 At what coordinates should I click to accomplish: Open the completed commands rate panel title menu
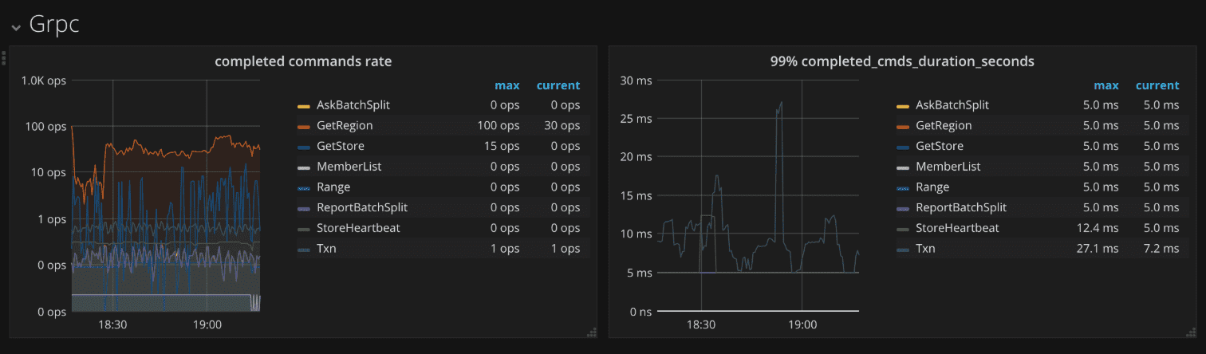[x=303, y=61]
